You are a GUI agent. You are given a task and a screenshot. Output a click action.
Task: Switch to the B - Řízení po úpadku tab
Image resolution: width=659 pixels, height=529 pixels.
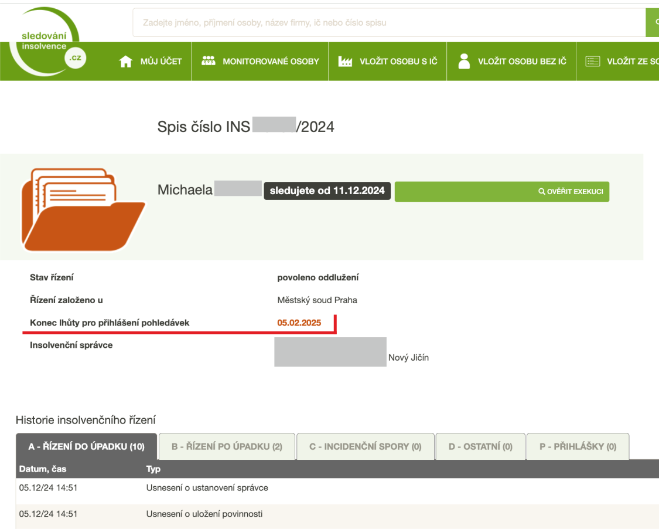(x=227, y=447)
